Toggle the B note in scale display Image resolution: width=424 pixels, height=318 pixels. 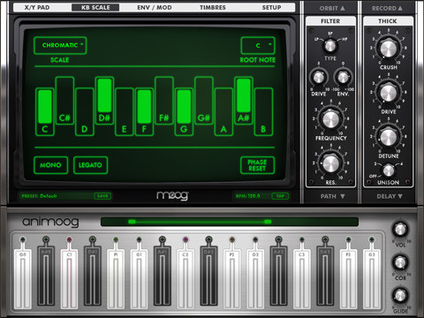(x=263, y=111)
